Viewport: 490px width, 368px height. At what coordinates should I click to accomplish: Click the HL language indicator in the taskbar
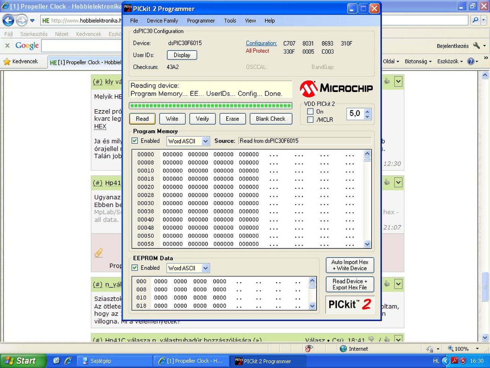pyautogui.click(x=436, y=361)
